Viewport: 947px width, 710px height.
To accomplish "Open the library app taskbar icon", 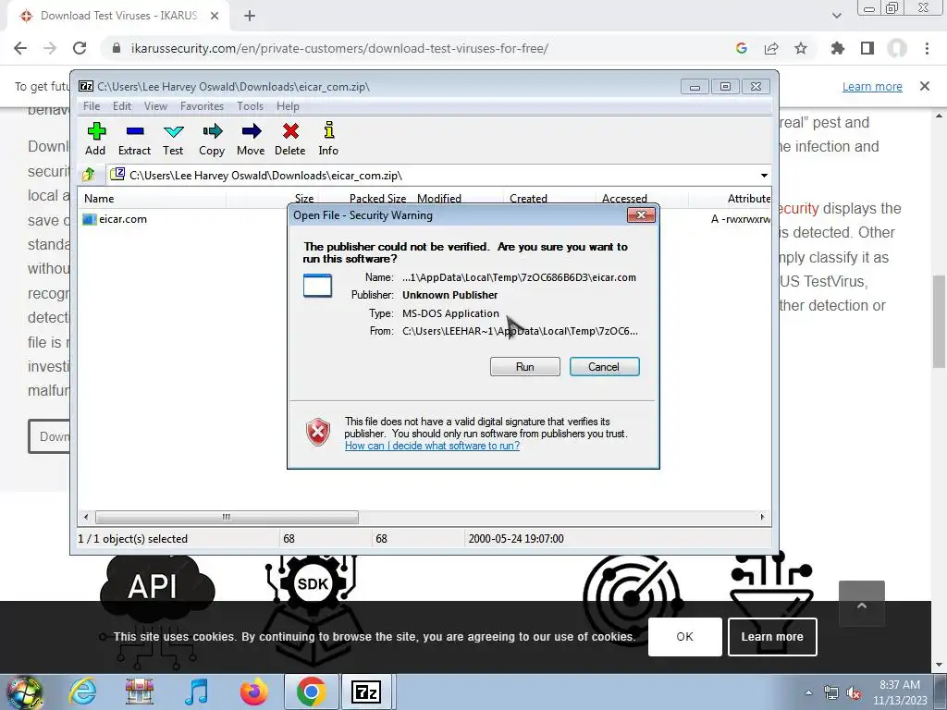I will [139, 692].
